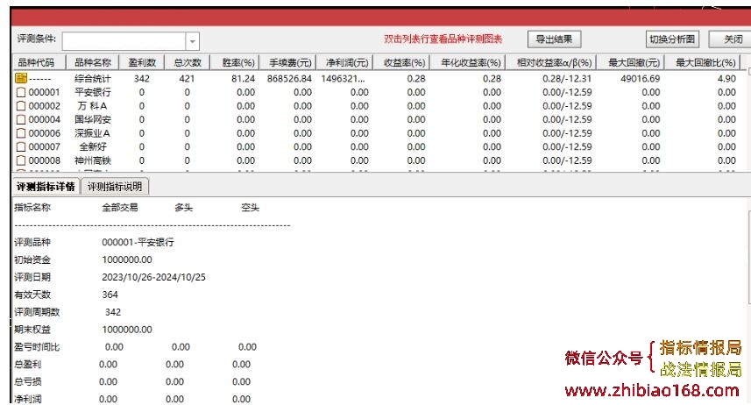Click the 2023/10/26-2024/10/25 date range

[153, 277]
